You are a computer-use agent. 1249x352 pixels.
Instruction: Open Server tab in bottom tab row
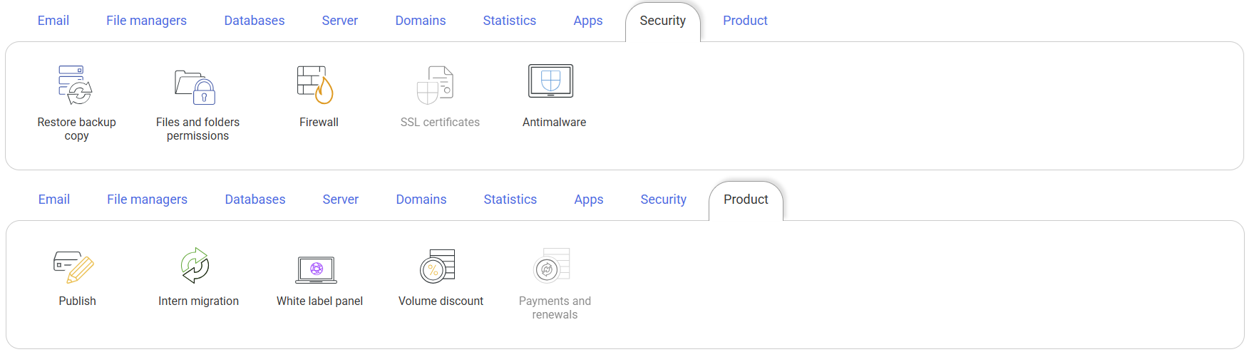[x=341, y=200]
